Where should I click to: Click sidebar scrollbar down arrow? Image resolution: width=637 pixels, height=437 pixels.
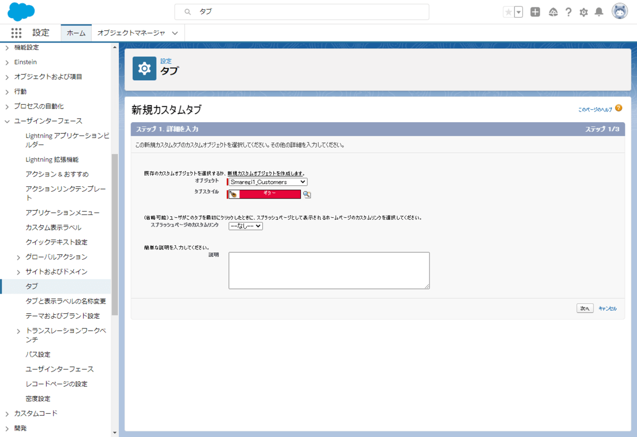[115, 433]
